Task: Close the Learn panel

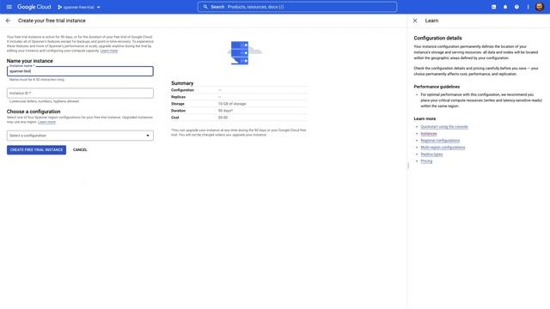Action: click(415, 21)
